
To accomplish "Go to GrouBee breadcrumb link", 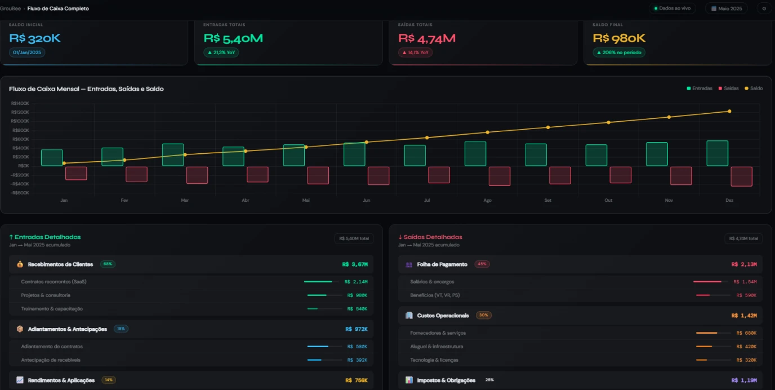I will pyautogui.click(x=10, y=8).
